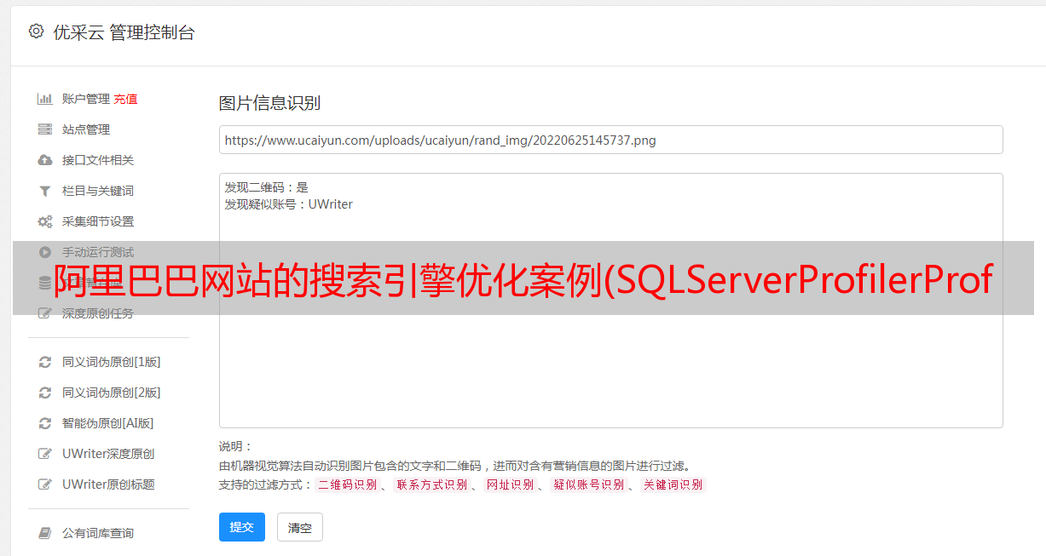
Task: Open 智能伪原创[AI版] menu item
Action: pos(107,423)
